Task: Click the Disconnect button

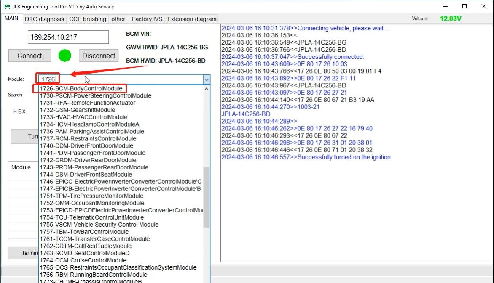Action: 99,56
